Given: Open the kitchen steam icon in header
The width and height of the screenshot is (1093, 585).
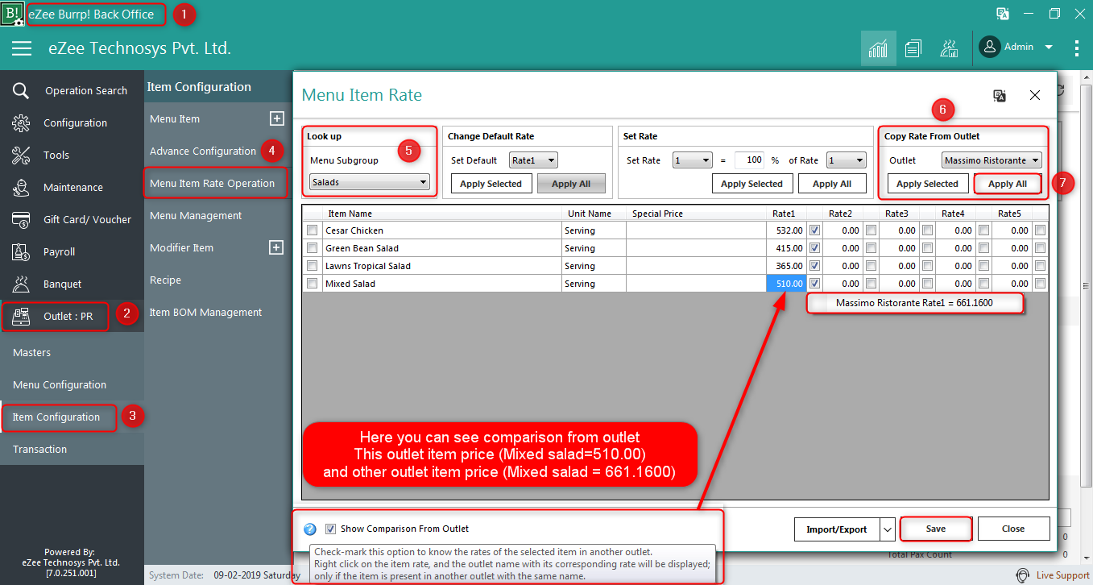Looking at the screenshot, I should click(x=949, y=48).
